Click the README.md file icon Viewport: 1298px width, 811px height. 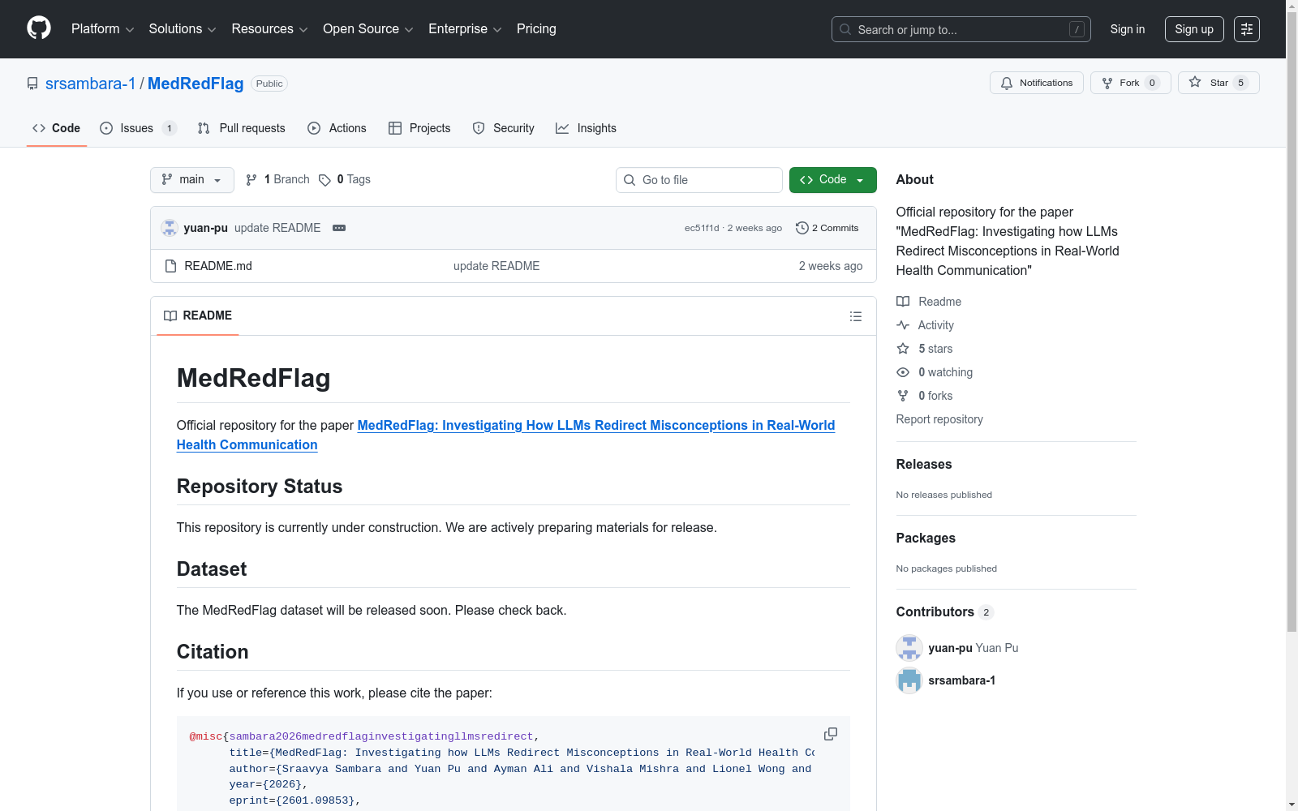click(x=170, y=266)
